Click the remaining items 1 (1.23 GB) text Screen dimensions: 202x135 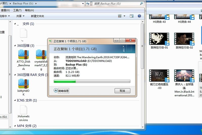pos(72,72)
